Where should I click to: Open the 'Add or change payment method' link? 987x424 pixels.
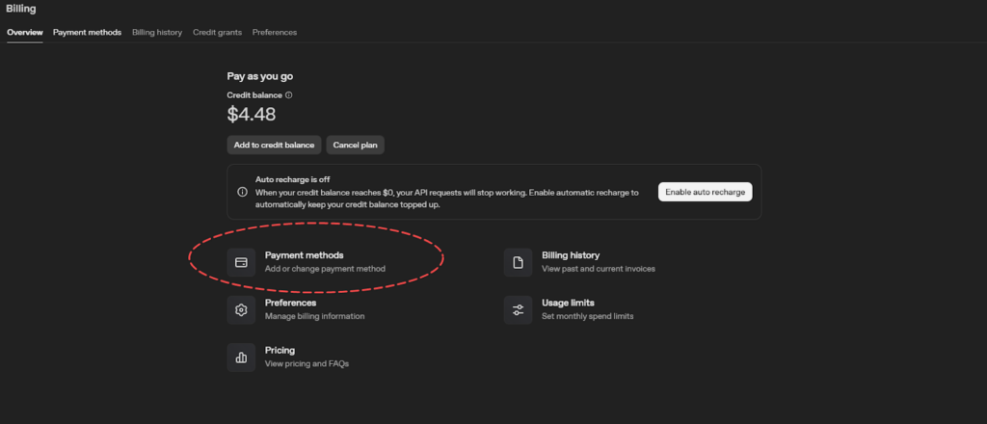pos(325,269)
